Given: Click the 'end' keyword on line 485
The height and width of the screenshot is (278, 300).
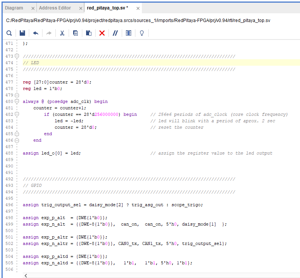Looking at the screenshot, I should (x=48, y=134).
